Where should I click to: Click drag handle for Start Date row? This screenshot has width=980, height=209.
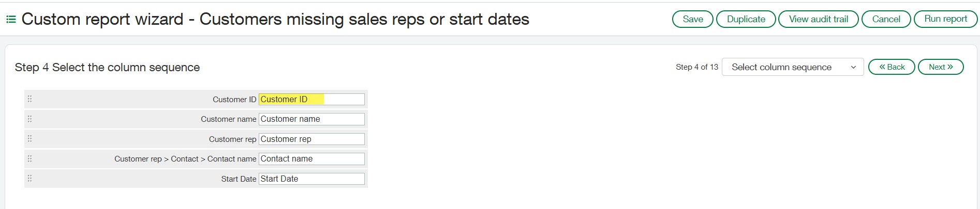click(29, 179)
